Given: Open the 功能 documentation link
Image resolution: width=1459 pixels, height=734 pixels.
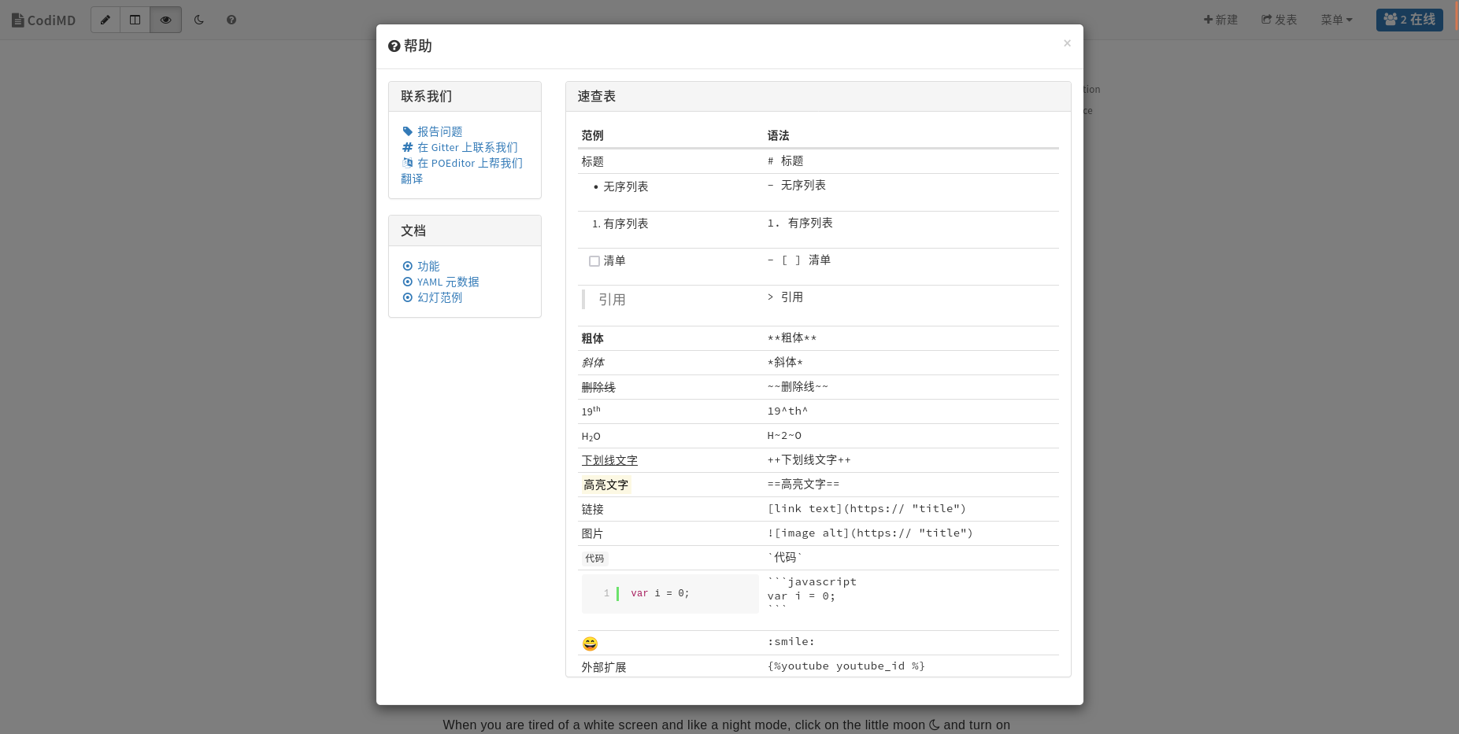Looking at the screenshot, I should (x=421, y=266).
